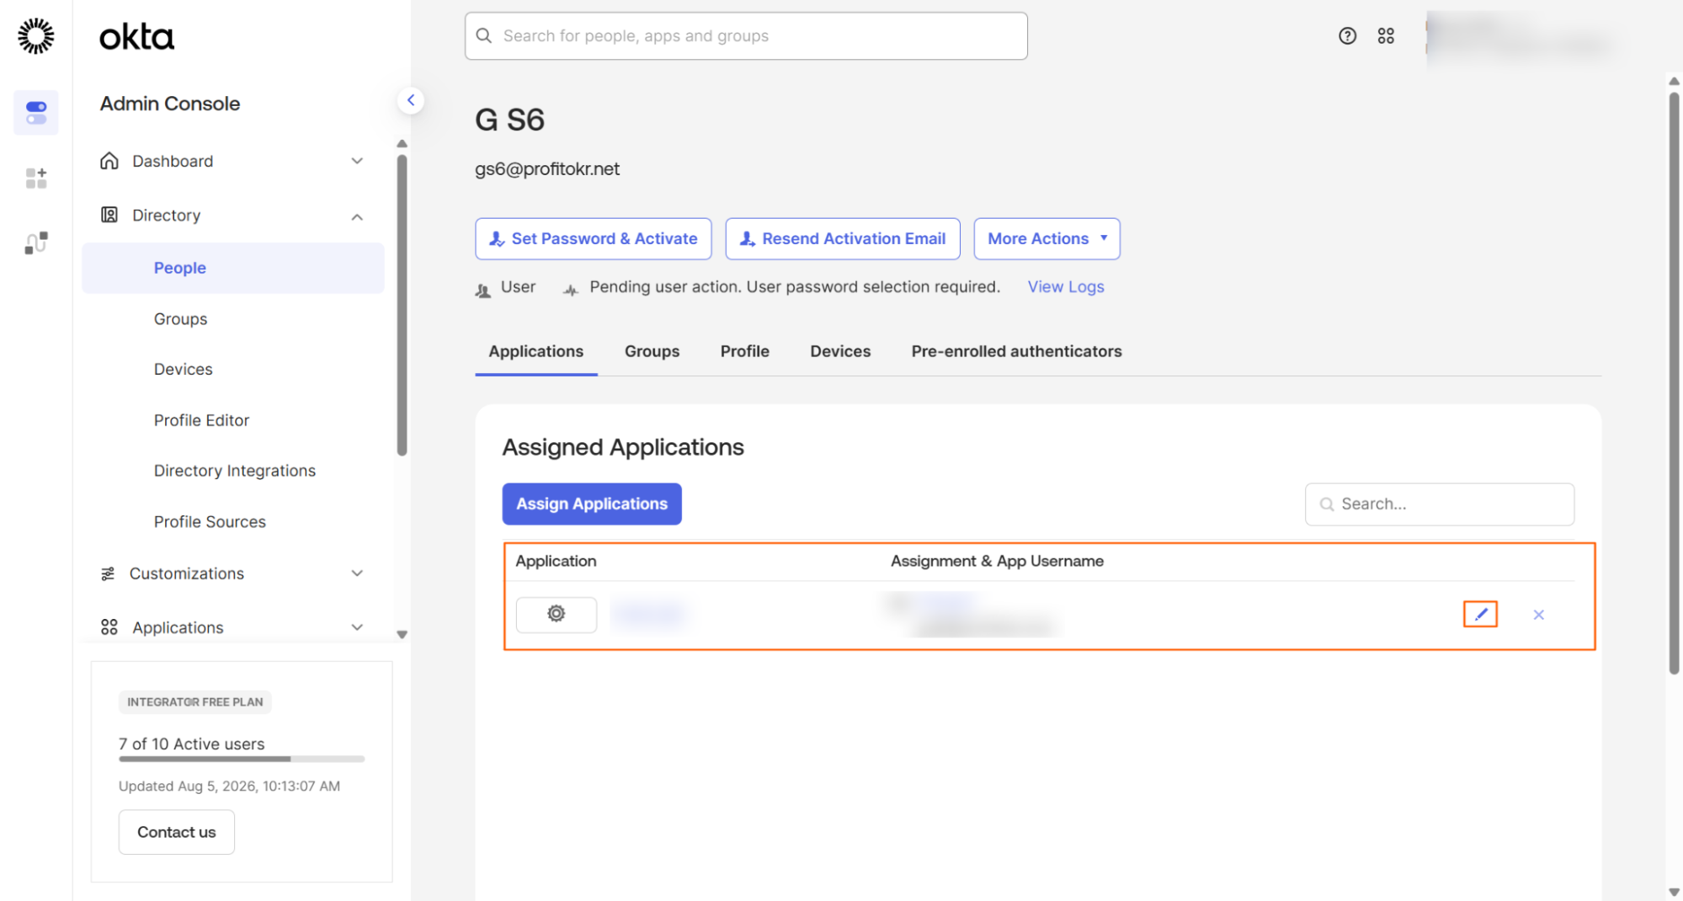Open the Directory Integrations sidebar item

pos(233,471)
